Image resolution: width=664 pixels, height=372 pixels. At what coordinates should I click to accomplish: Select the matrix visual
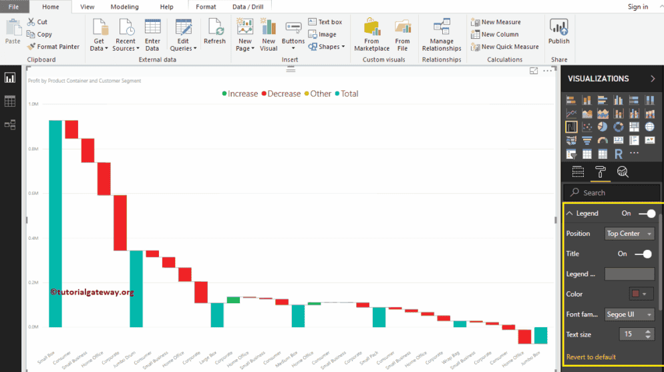coord(602,154)
